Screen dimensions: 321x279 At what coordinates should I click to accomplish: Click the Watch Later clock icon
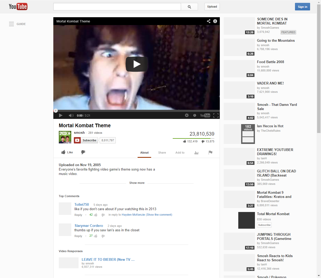coord(195,115)
